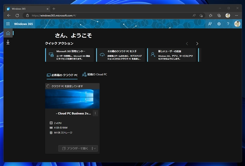Select the Windows 365 browser tab

point(28,9)
